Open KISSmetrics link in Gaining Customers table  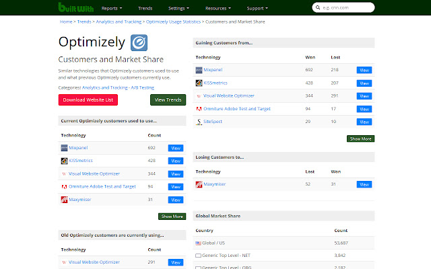click(x=215, y=83)
